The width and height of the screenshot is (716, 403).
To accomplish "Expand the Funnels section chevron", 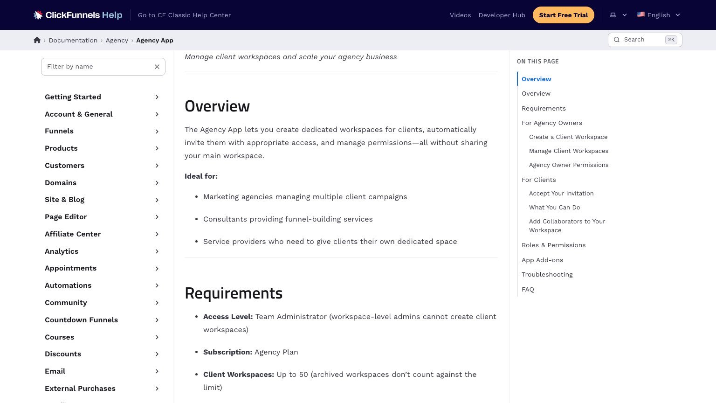I will (x=157, y=131).
